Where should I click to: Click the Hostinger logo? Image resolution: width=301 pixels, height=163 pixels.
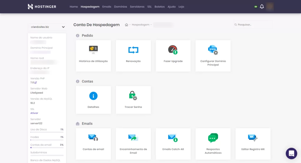pos(42,7)
